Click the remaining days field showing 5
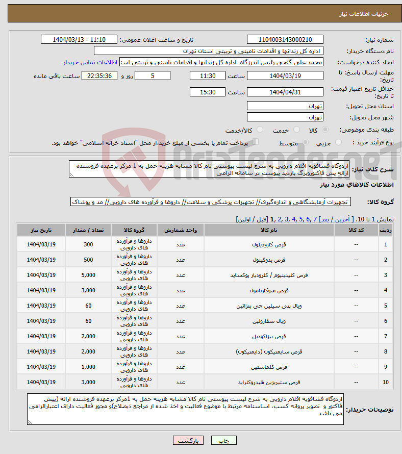The height and width of the screenshot is (454, 402). [153, 76]
